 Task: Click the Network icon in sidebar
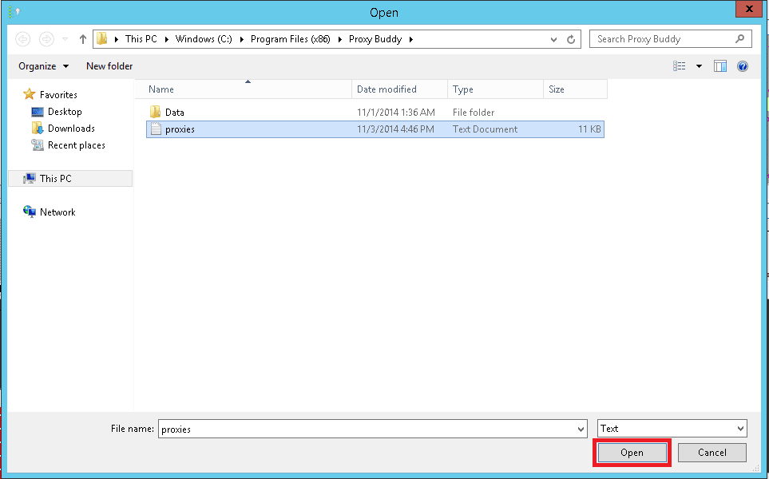tap(30, 212)
